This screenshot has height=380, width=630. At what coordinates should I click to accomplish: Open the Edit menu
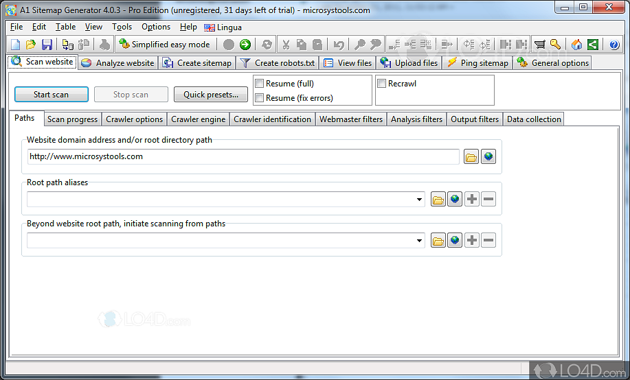(39, 27)
